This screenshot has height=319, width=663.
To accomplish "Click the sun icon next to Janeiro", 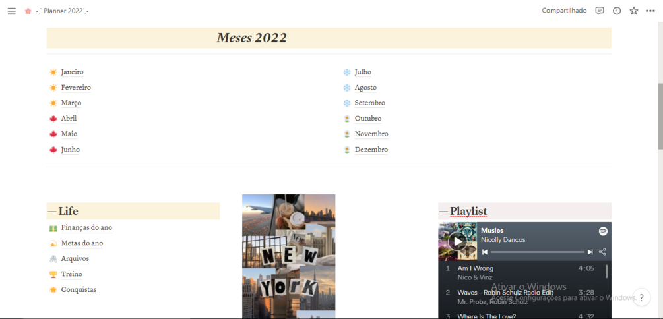I will point(53,72).
